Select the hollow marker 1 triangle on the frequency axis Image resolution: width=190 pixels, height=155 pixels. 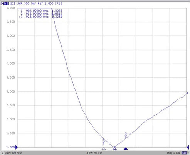(x=104, y=148)
